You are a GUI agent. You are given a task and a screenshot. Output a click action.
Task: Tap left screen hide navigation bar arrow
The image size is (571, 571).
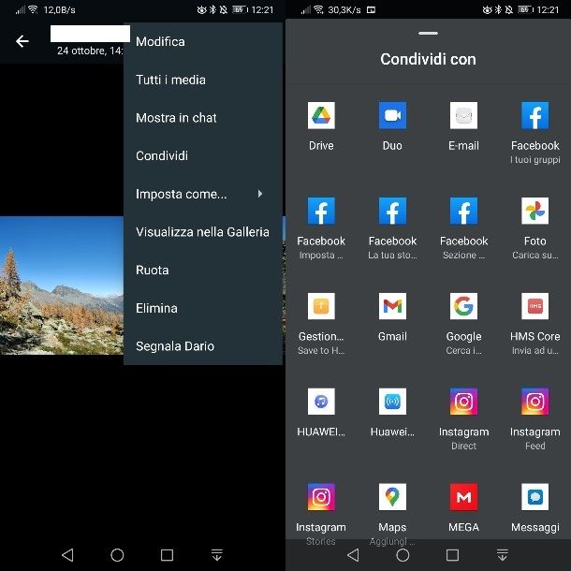tap(216, 555)
